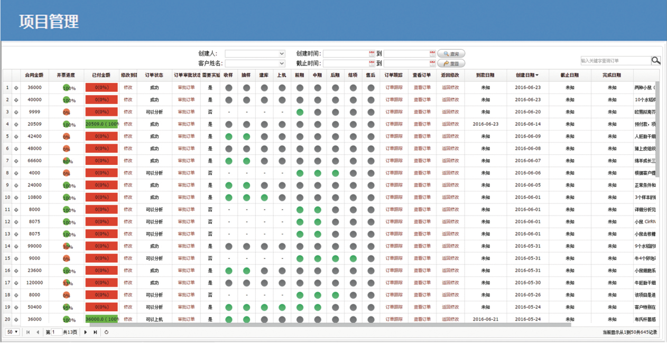This screenshot has width=667, height=343.
Task: Expand row 1 details with plus icon
Action: [x=16, y=88]
